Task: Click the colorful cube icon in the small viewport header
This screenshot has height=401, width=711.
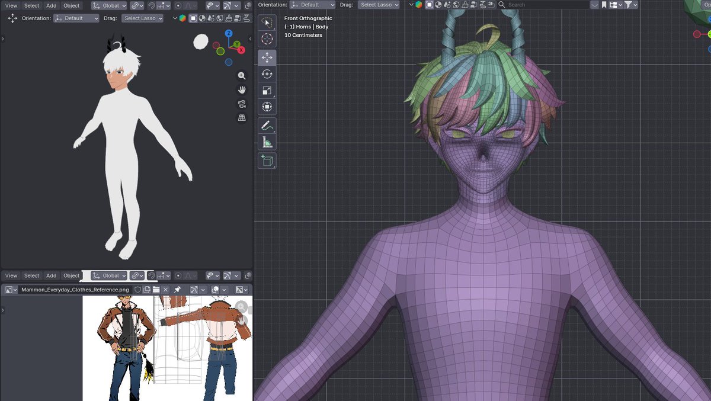Action: tap(182, 18)
